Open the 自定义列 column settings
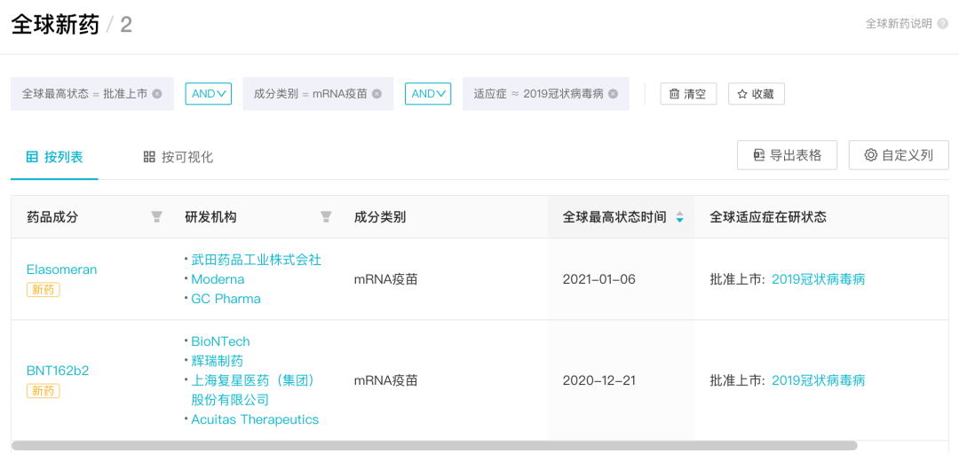This screenshot has width=959, height=461. click(899, 155)
